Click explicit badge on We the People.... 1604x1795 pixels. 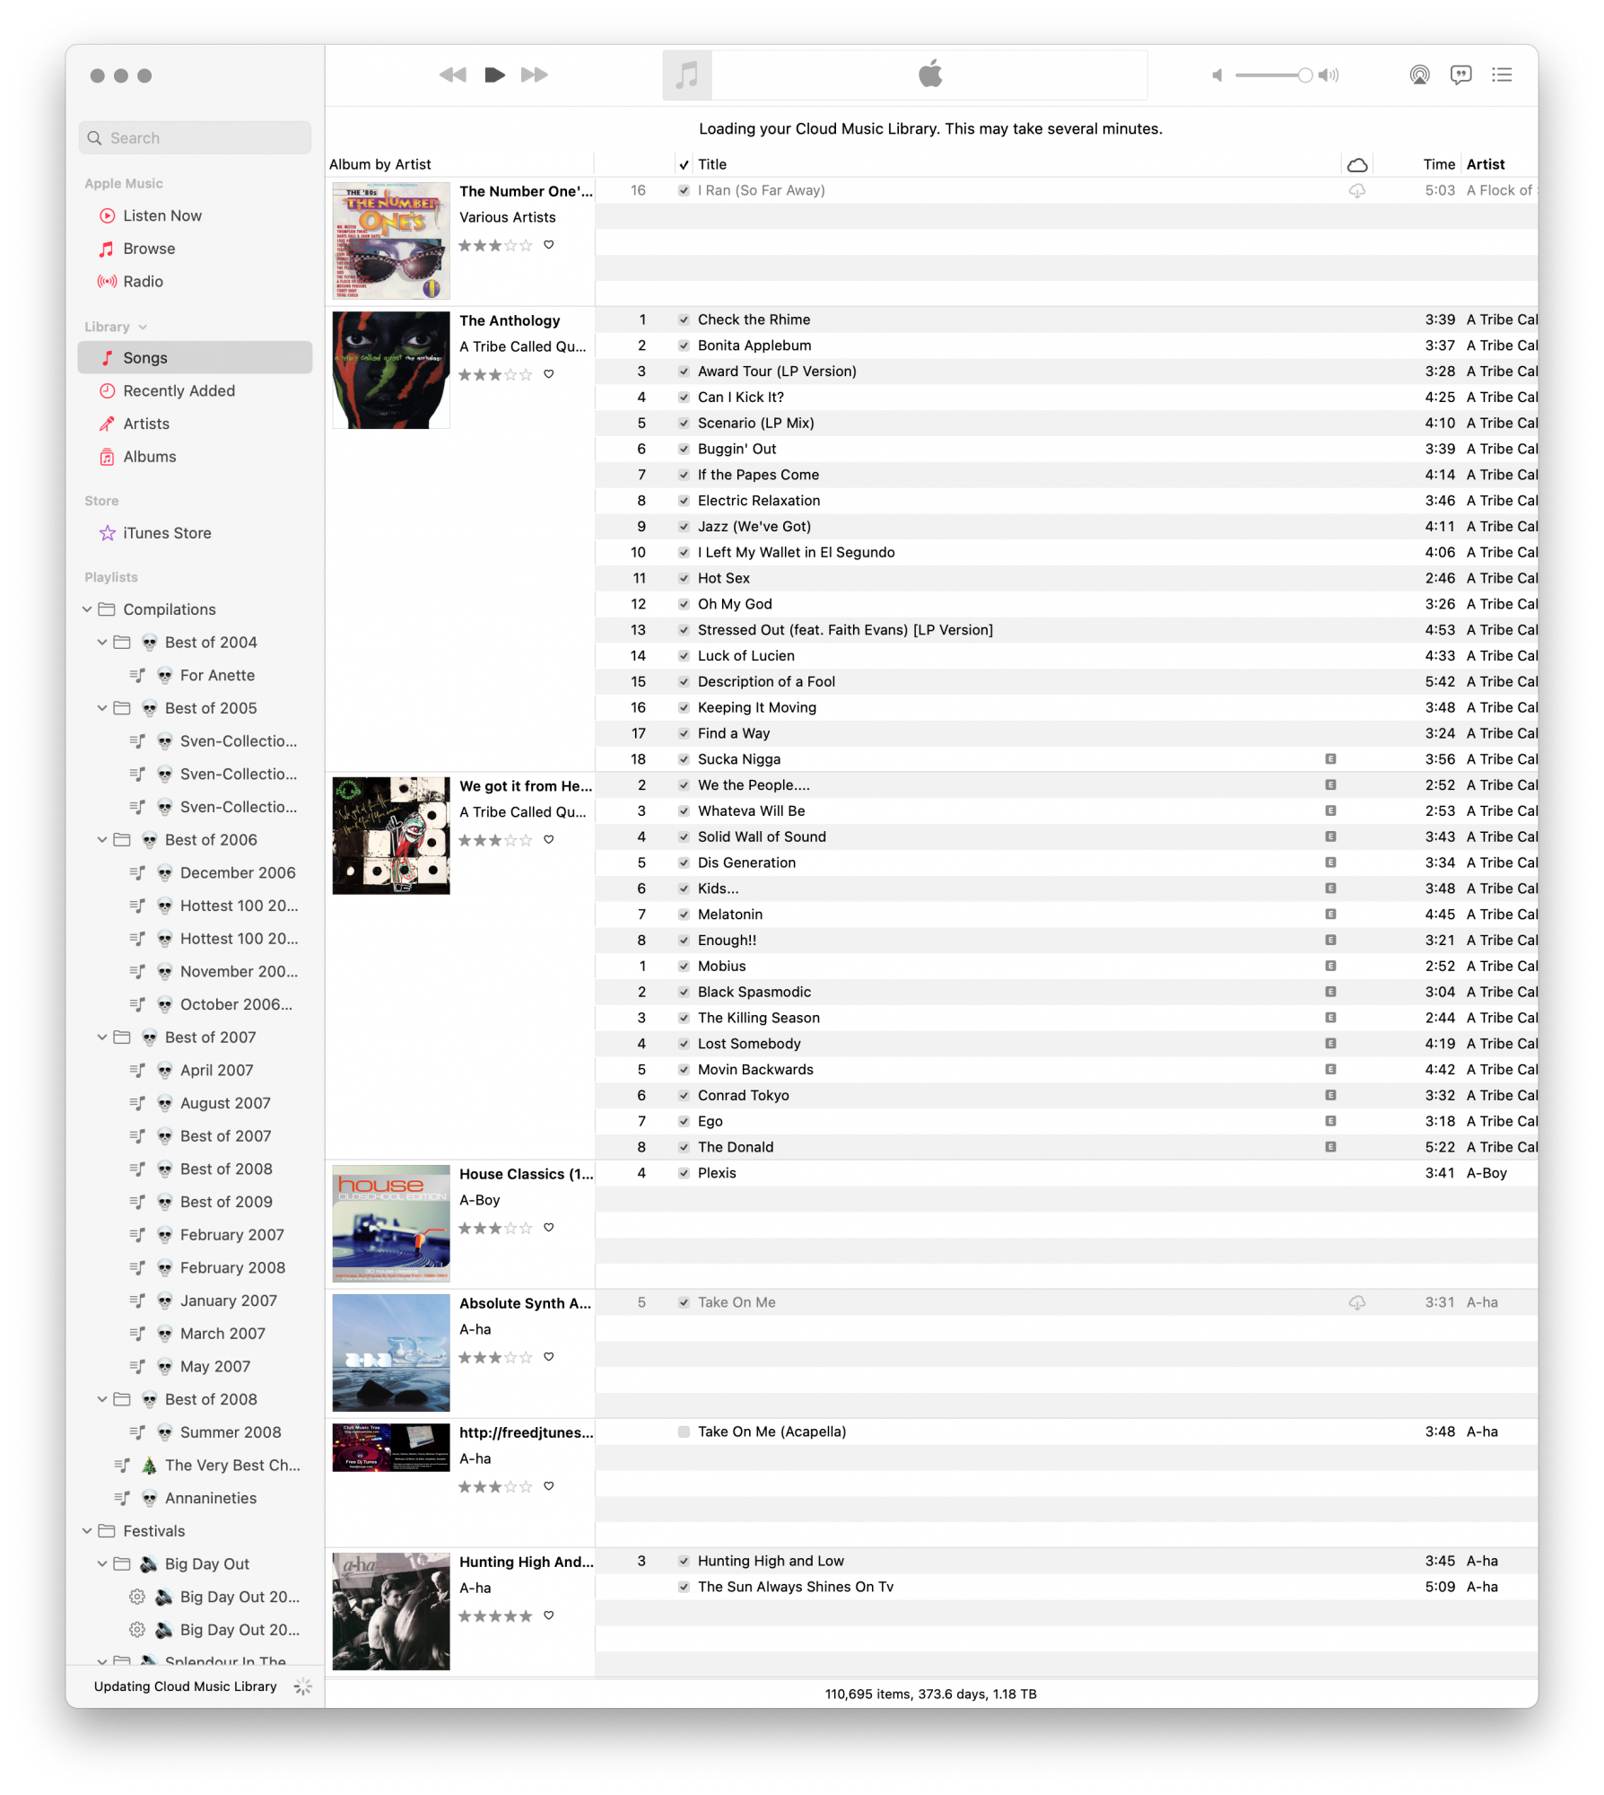pos(1330,785)
